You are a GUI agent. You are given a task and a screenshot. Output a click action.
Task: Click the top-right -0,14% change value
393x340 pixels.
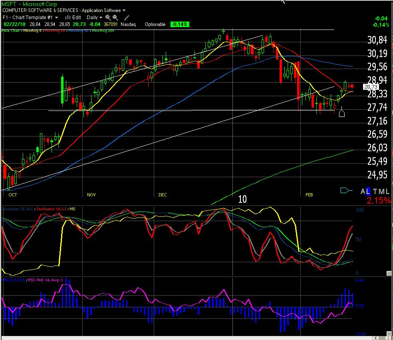[x=381, y=25]
